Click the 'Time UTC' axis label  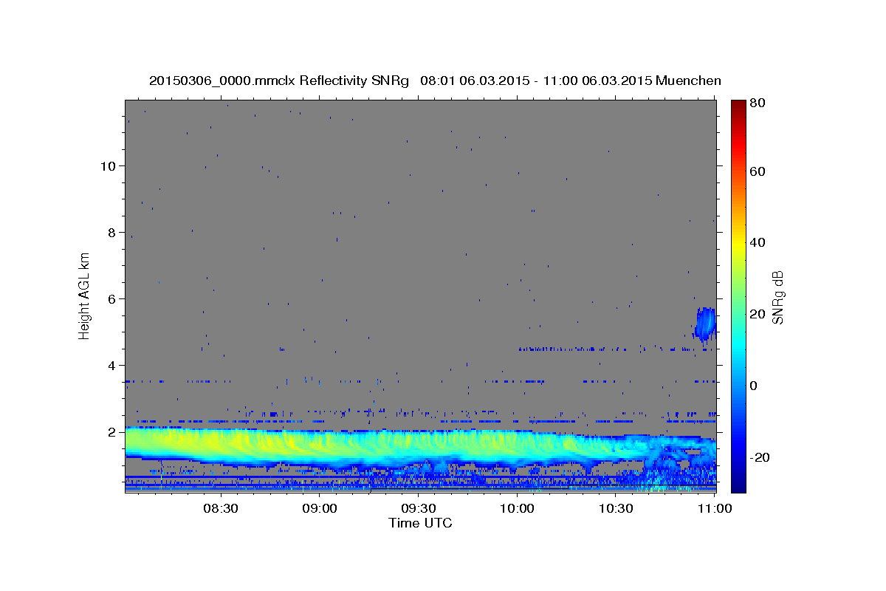pos(420,523)
